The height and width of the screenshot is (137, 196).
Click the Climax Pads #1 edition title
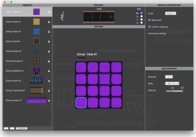(x=87, y=54)
